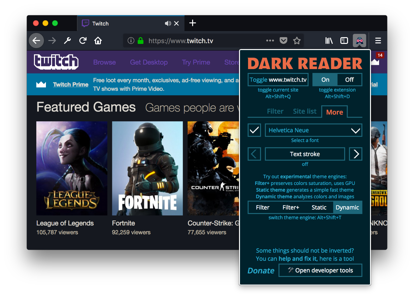Close the Twitch tab

click(x=177, y=23)
